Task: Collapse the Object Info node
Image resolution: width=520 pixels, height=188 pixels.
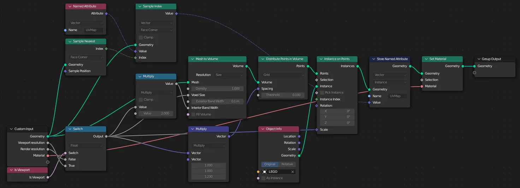Action: coord(262,129)
